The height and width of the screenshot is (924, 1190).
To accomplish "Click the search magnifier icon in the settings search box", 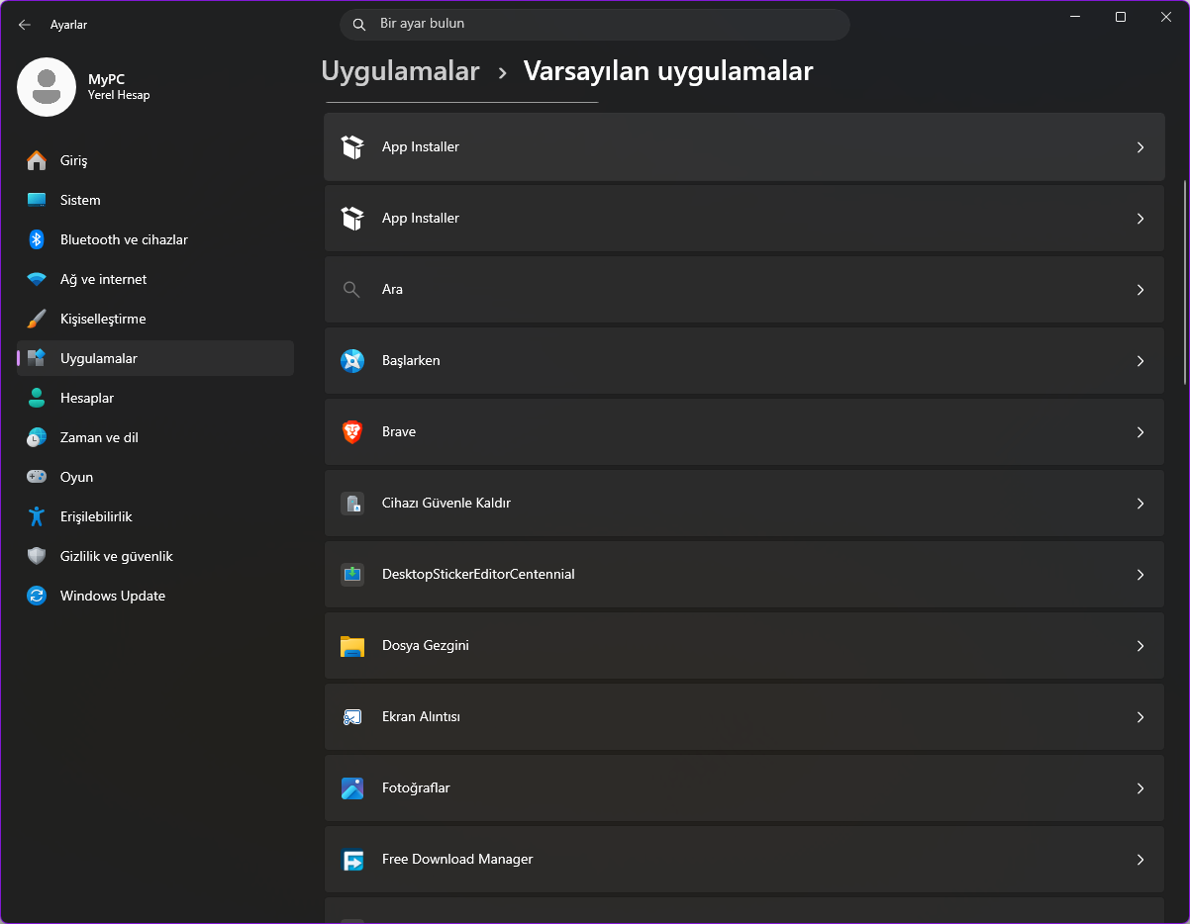I will 359,24.
